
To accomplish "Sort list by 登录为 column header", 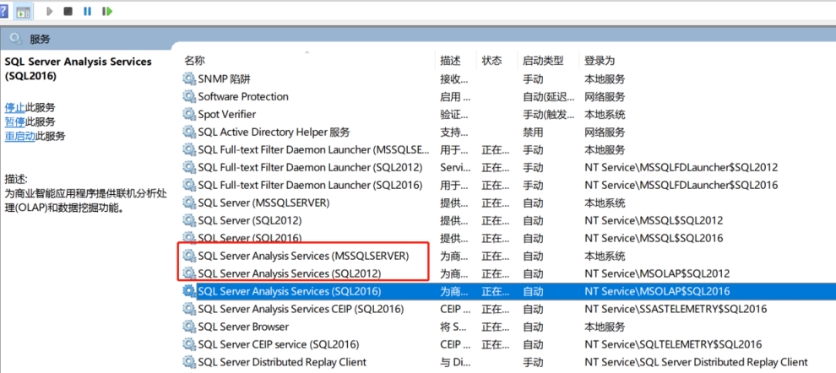I will 600,61.
